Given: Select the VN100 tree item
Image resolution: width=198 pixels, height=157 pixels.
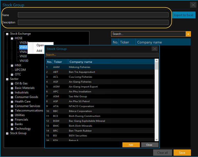Looking at the screenshot, I should 24,61.
